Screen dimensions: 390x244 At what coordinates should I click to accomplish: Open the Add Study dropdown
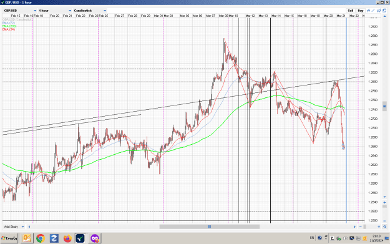[14, 227]
